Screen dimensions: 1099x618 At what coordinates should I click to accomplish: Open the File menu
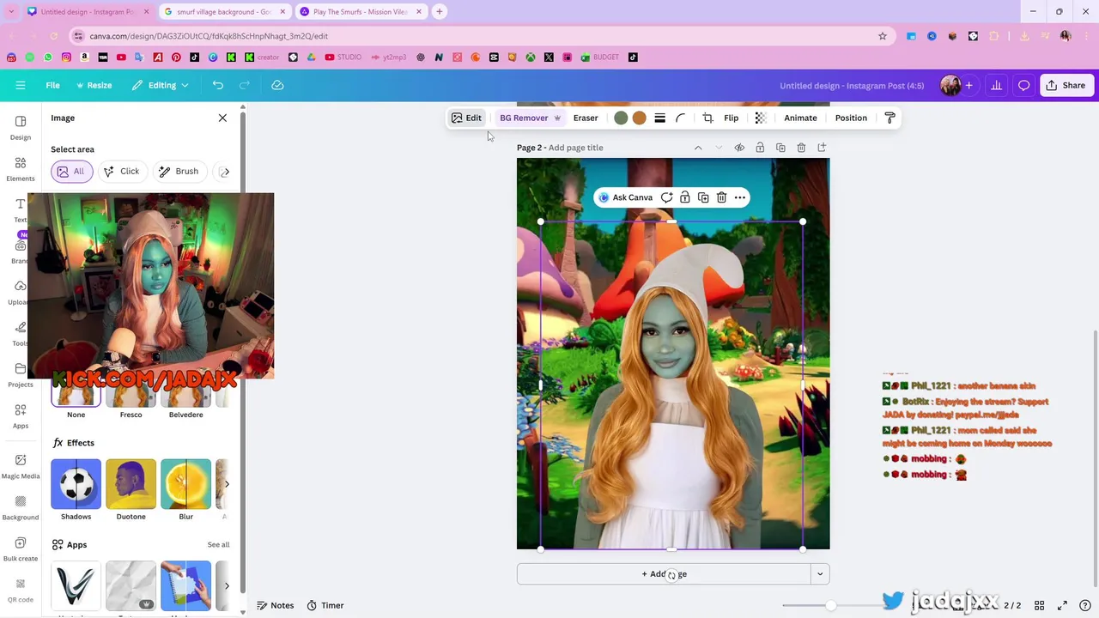52,85
